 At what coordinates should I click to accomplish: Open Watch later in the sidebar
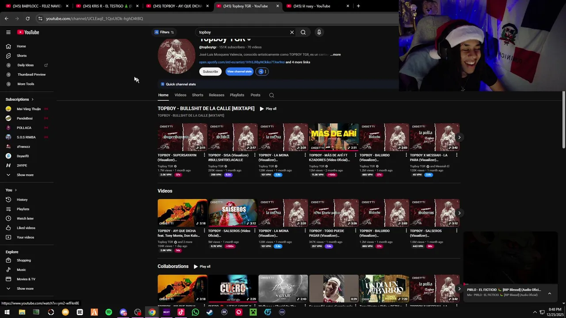[25, 219]
